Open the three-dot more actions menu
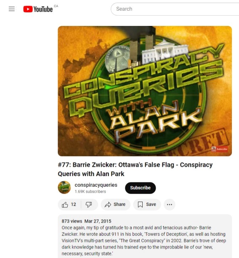The height and width of the screenshot is (258, 239). tap(169, 204)
